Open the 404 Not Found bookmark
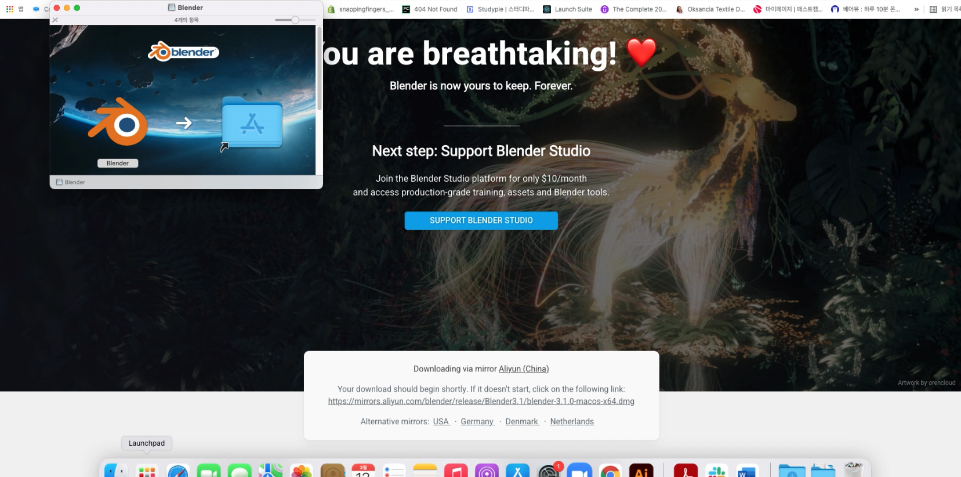This screenshot has height=477, width=961. tap(430, 9)
